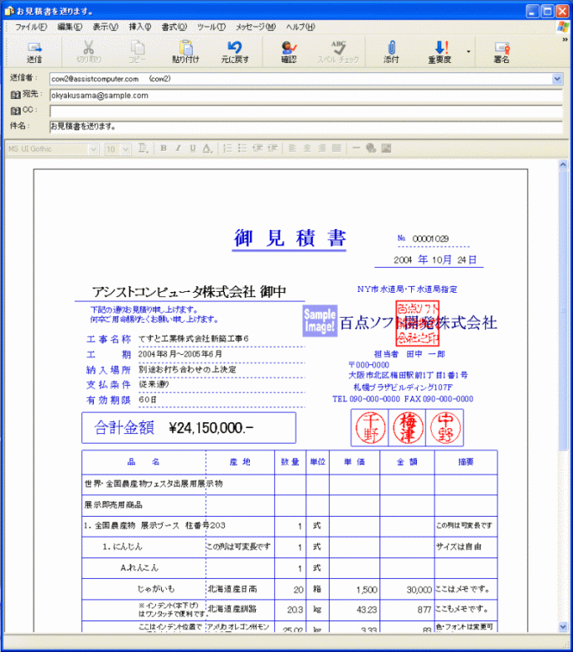The height and width of the screenshot is (652, 573).
Task: Open the MS UI Gothic font dropdown
Action: [94, 148]
